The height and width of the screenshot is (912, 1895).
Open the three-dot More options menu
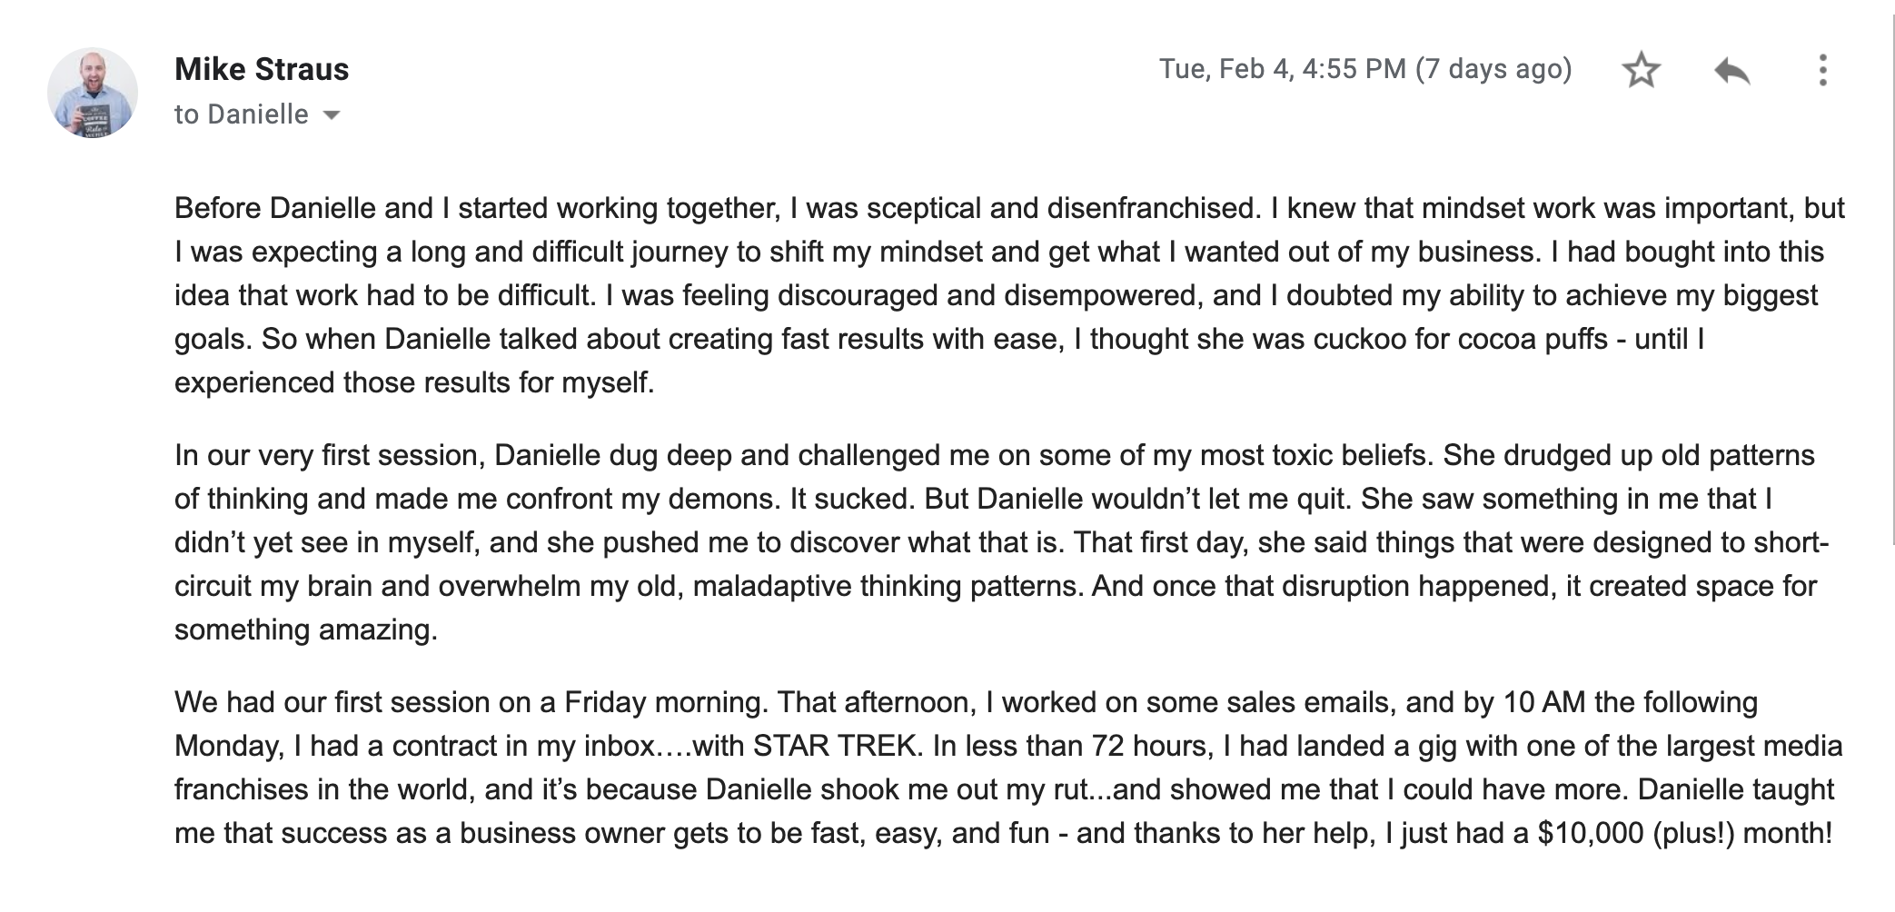pyautogui.click(x=1822, y=70)
